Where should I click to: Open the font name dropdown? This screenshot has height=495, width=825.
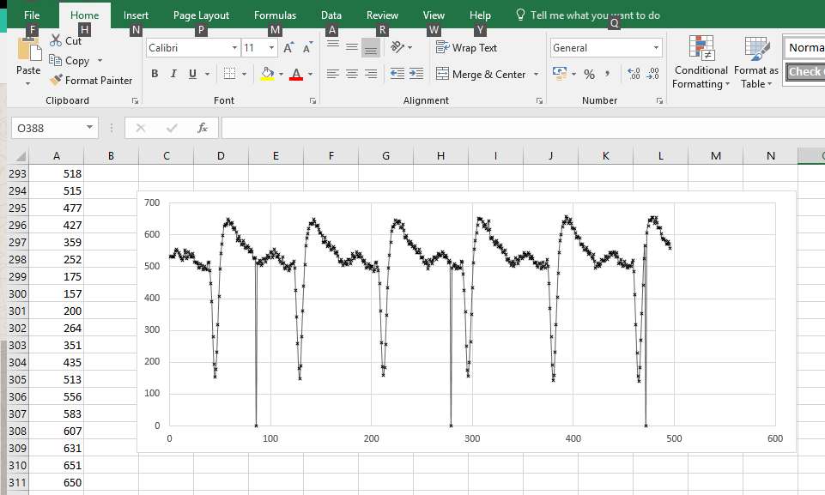coord(234,46)
